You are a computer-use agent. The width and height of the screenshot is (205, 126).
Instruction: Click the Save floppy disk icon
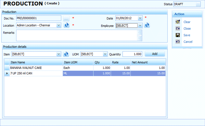[x=178, y=35]
